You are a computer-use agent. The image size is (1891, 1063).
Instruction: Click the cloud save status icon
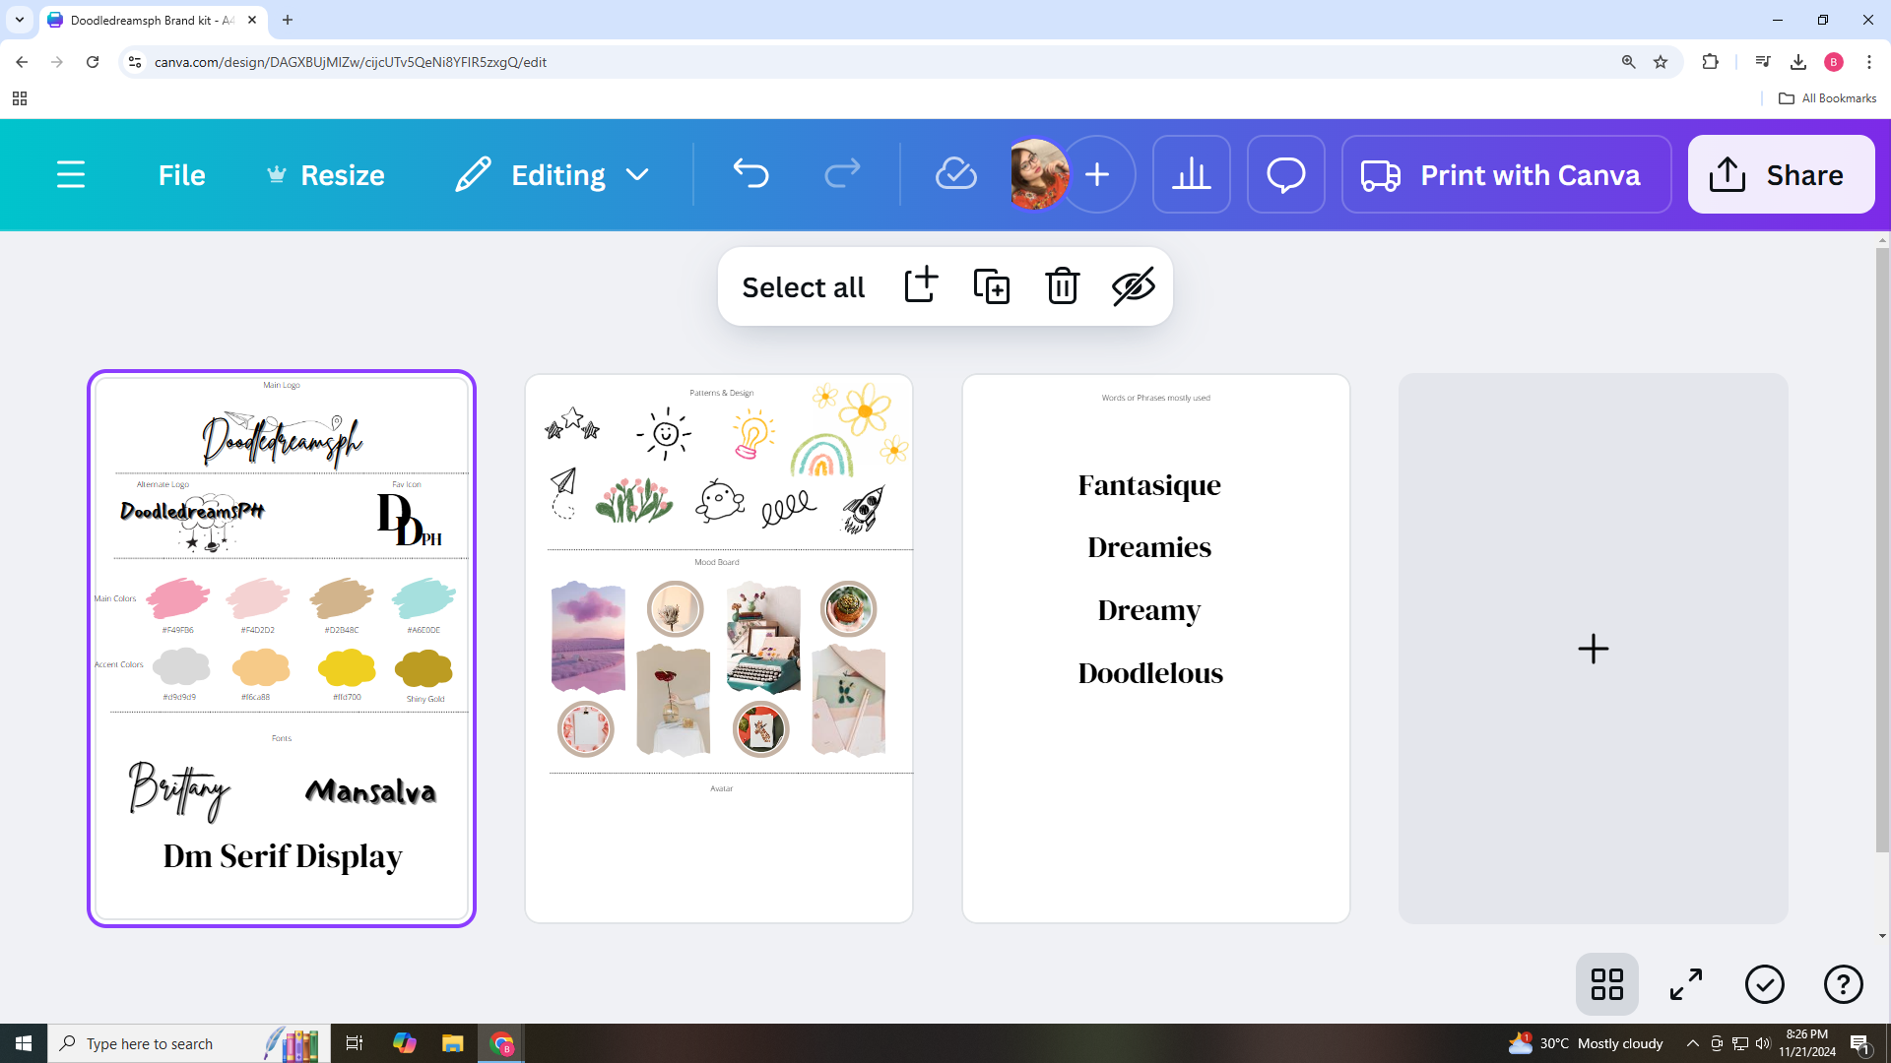(955, 174)
